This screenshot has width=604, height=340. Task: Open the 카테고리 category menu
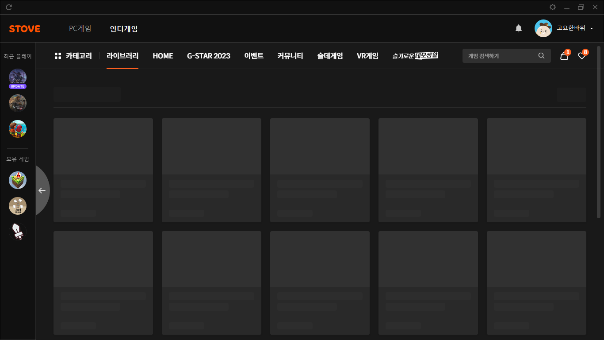(73, 56)
